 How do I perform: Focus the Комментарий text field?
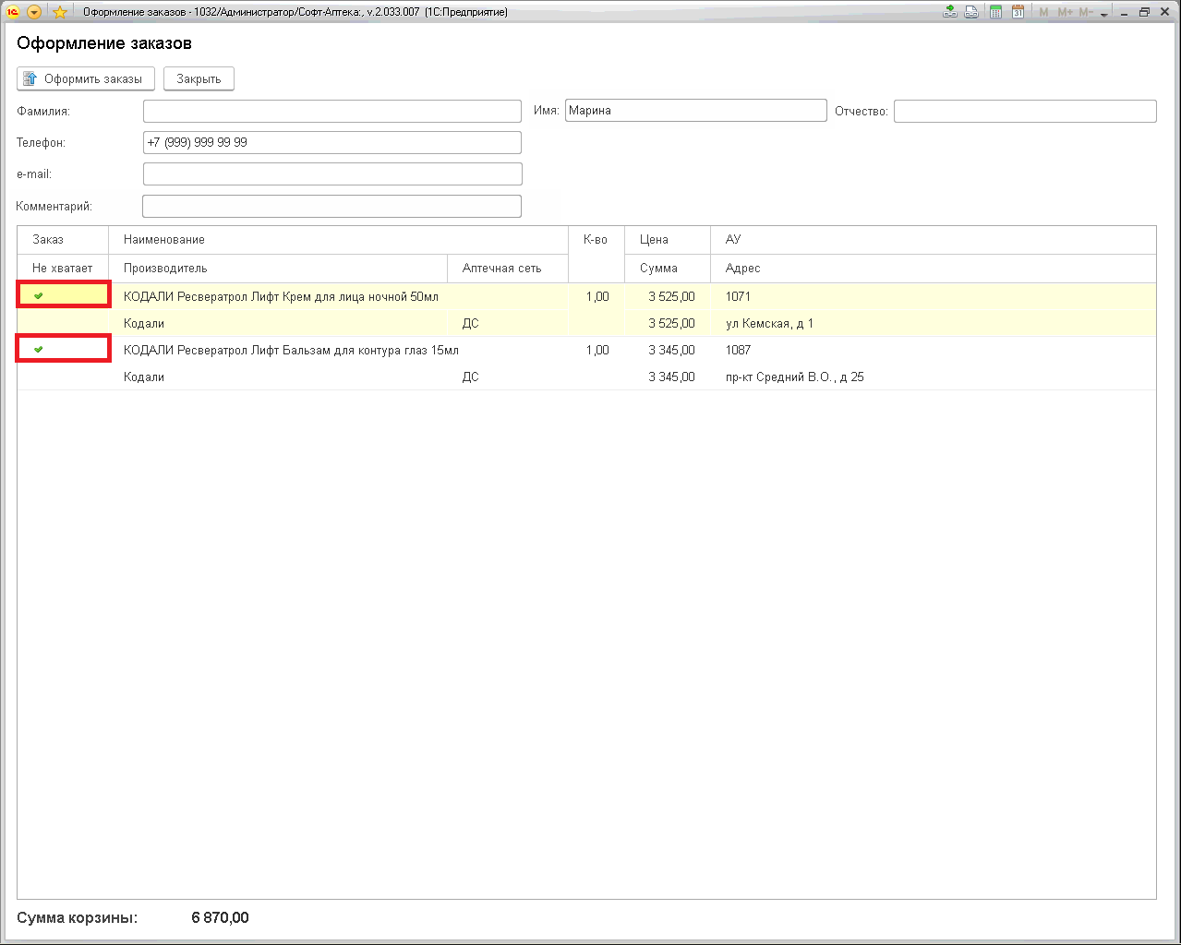[x=331, y=207]
